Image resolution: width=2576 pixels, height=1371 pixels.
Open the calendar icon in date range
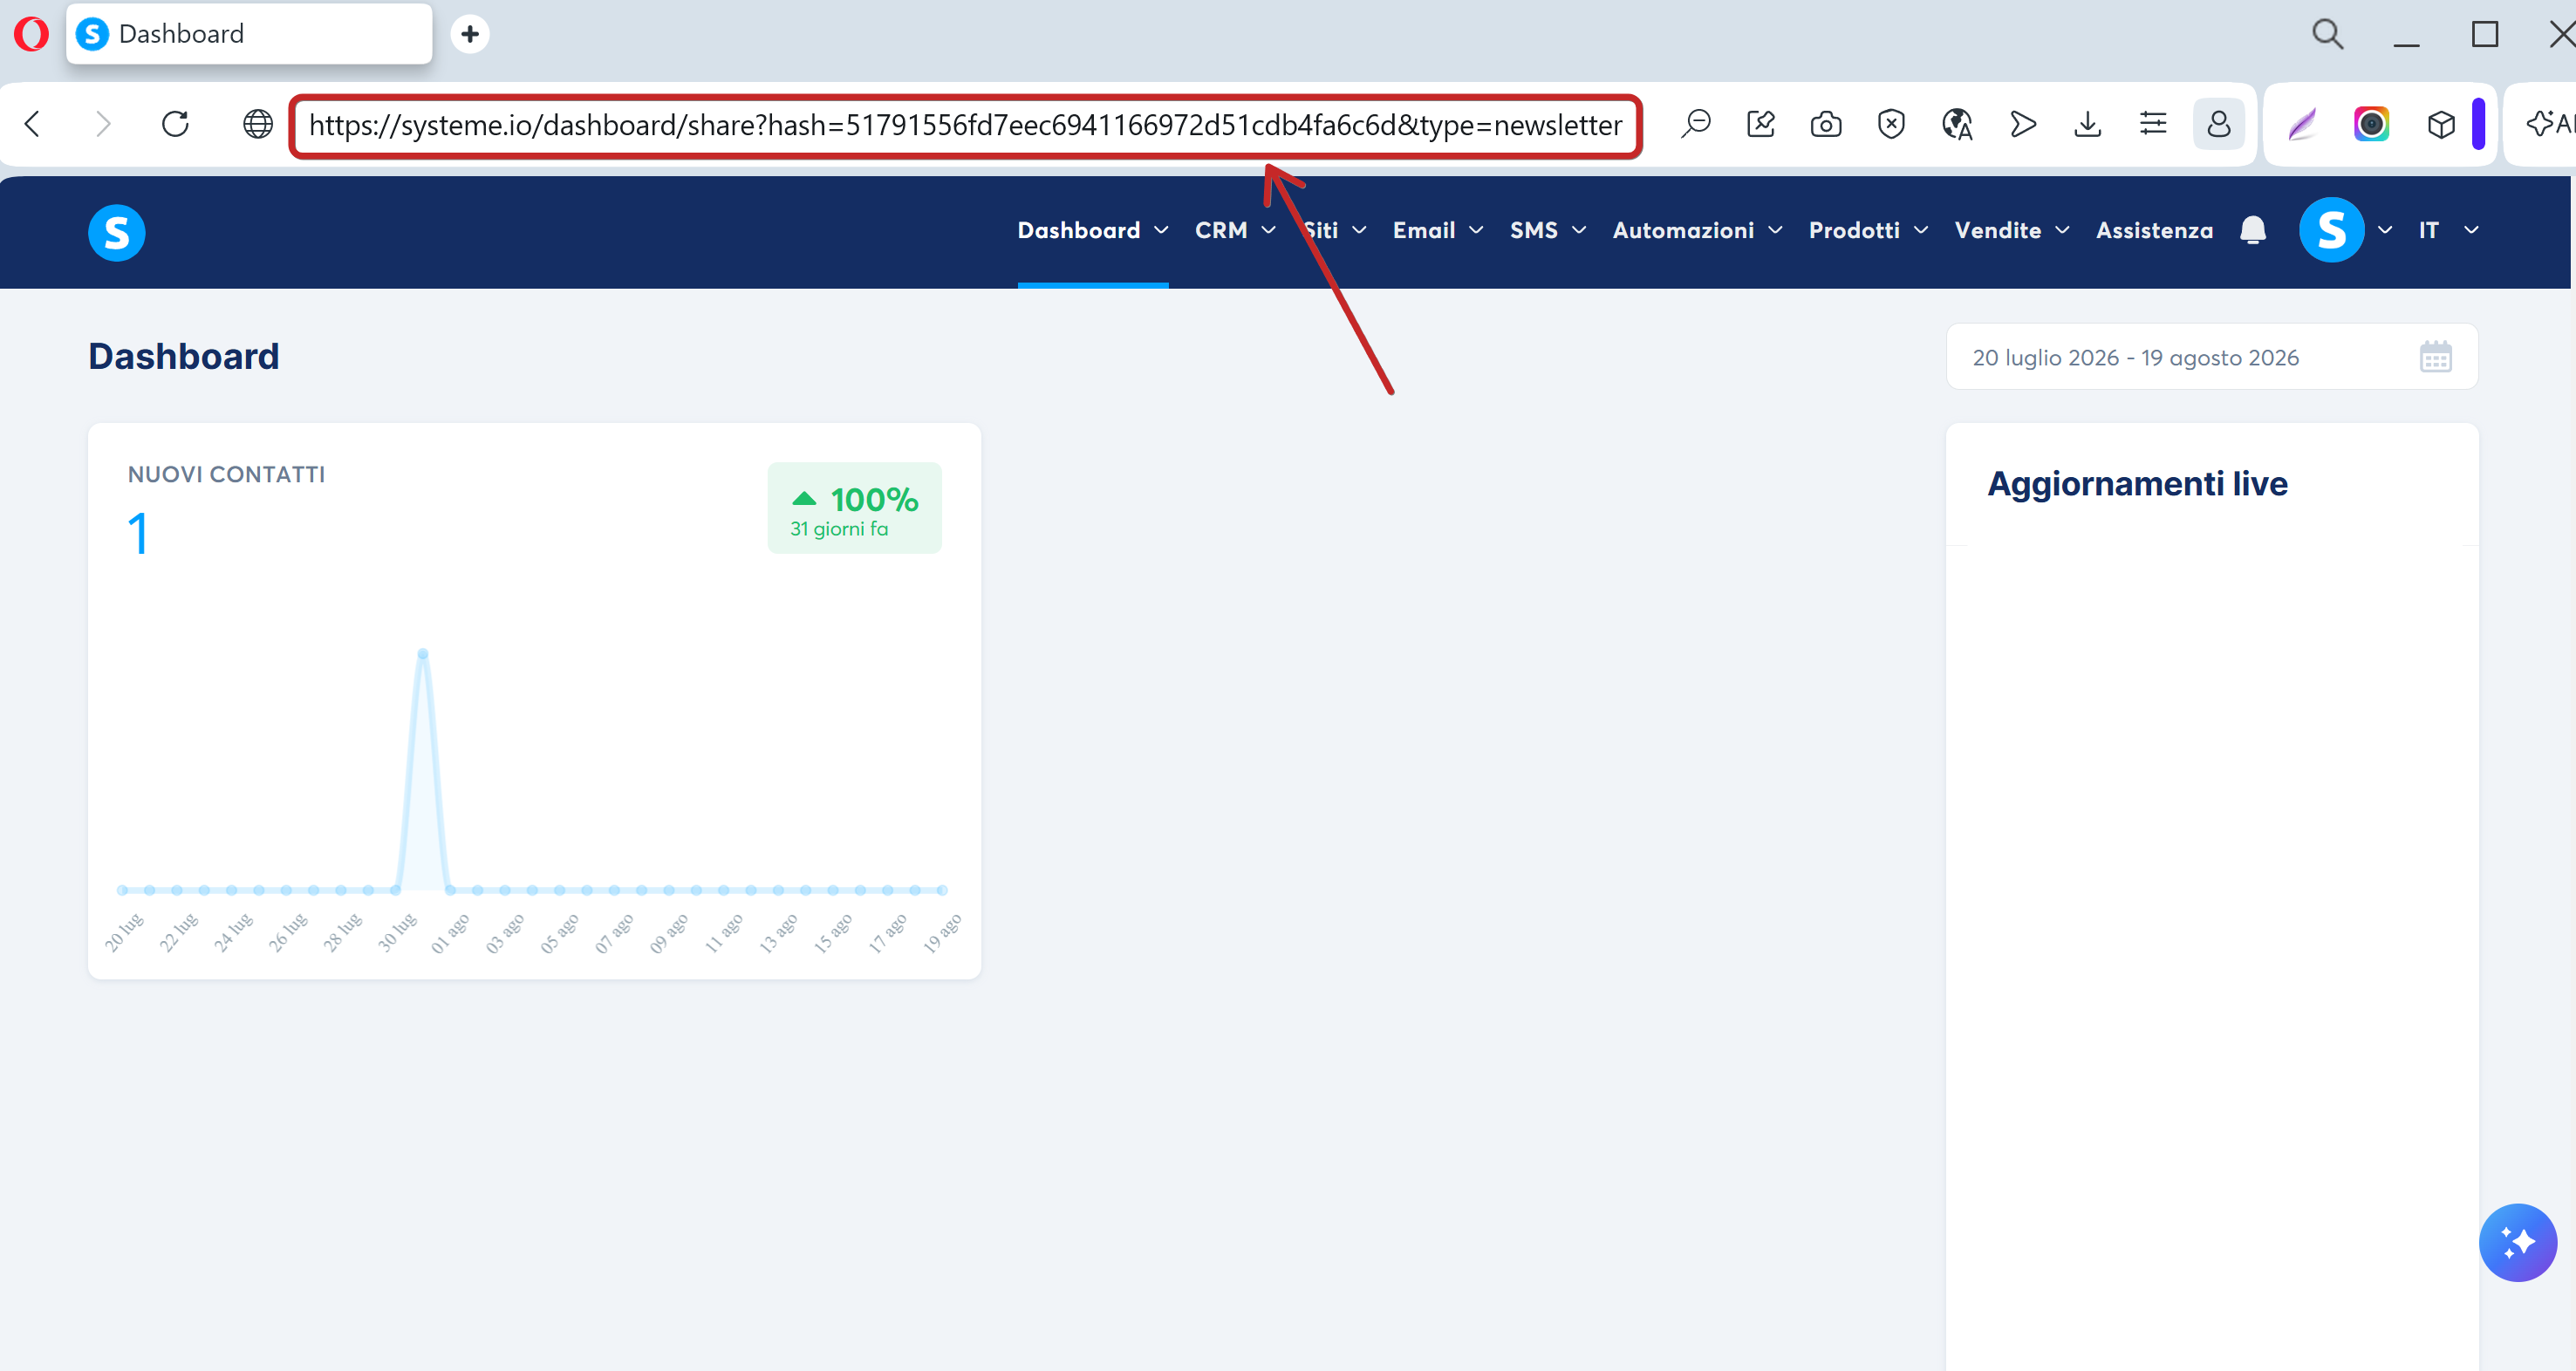coord(2435,357)
